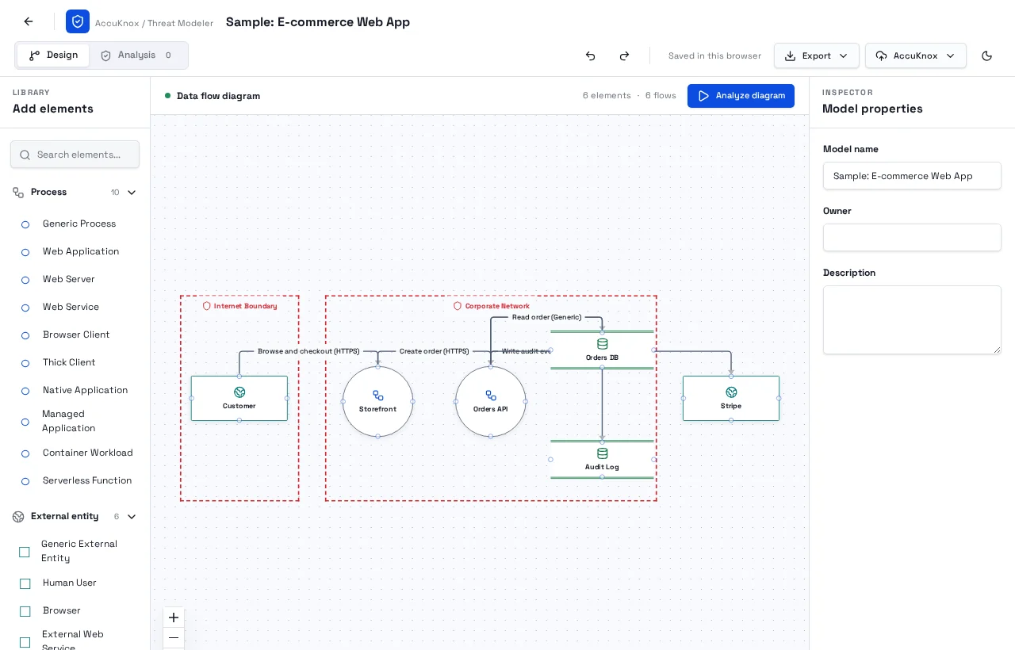Select Web Service element
1015x650 pixels.
pos(75,308)
